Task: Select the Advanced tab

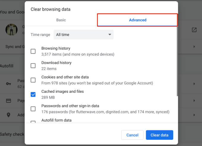Action: point(138,20)
